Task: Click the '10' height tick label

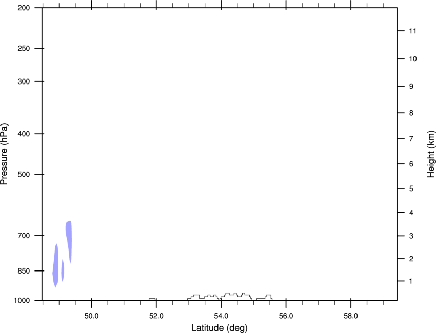Action: pyautogui.click(x=412, y=59)
